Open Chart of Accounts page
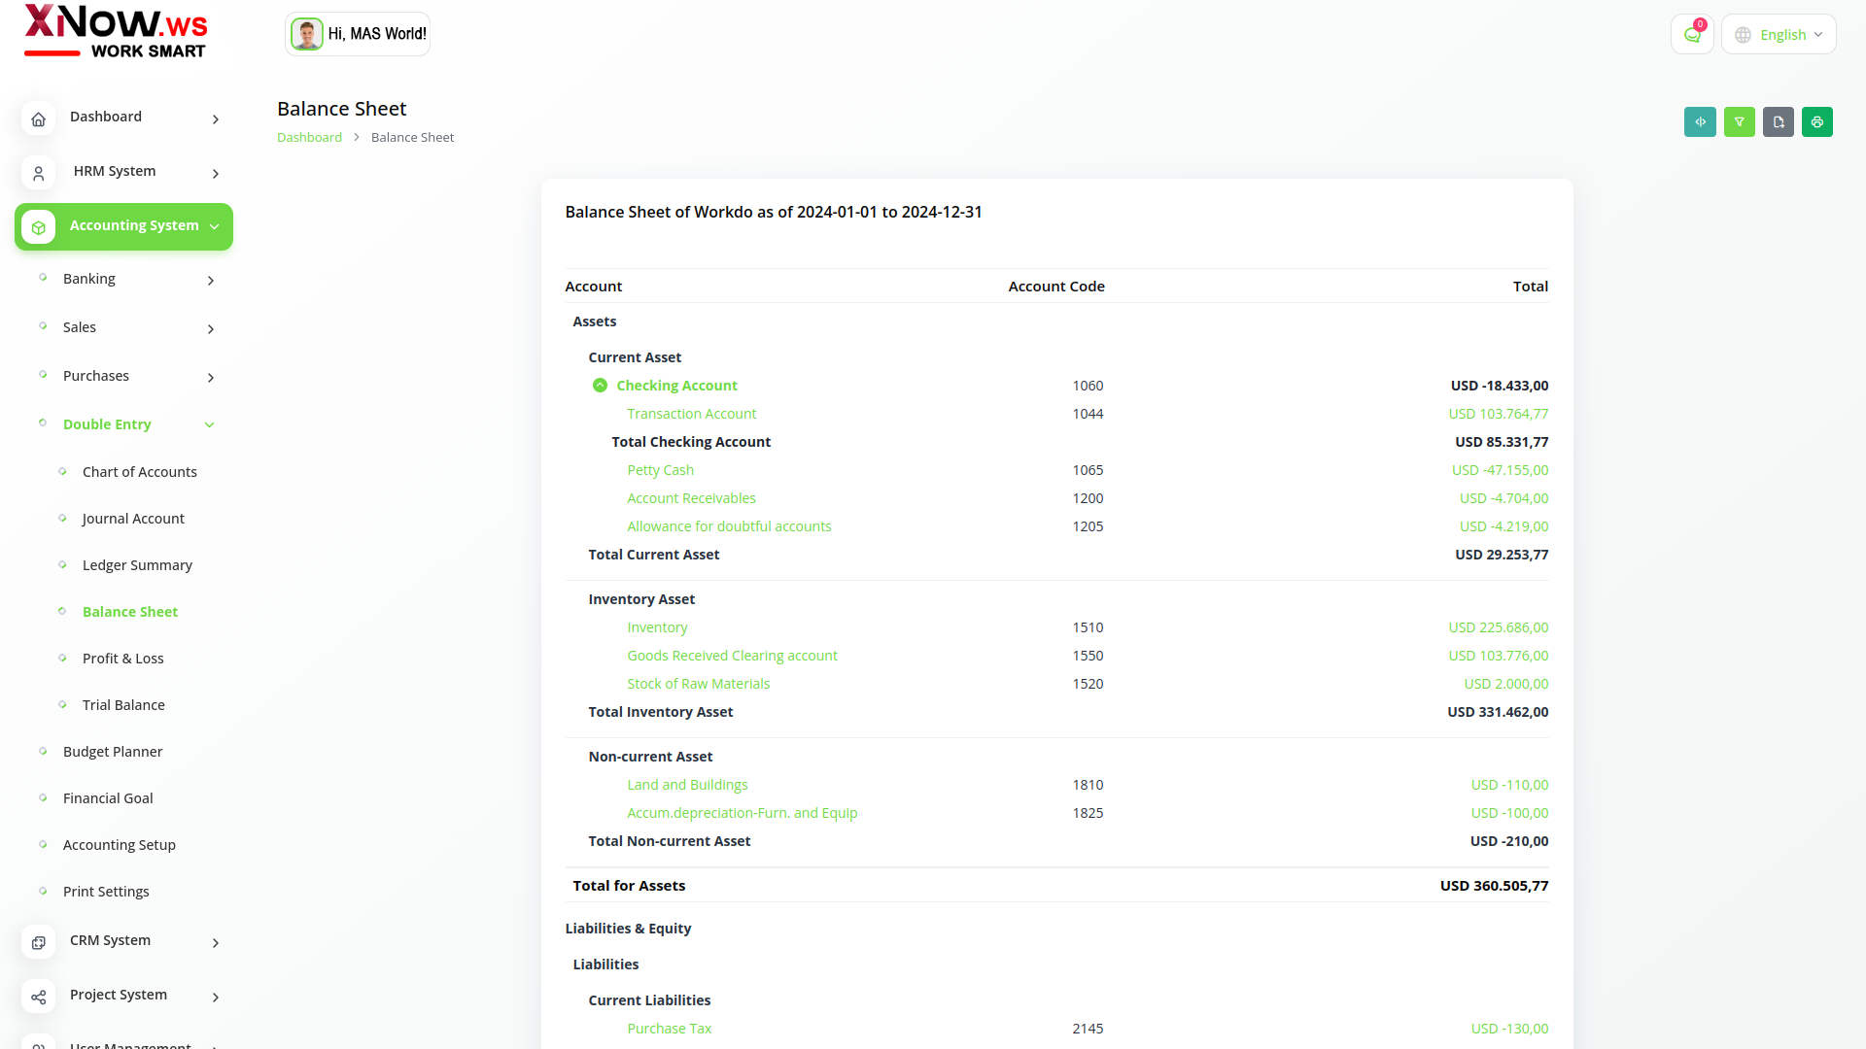The image size is (1866, 1049). point(139,472)
